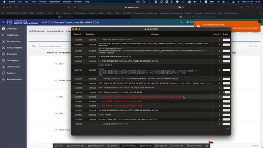
Task: Expand the APEX bookmarks folder
Action: pos(50,13)
